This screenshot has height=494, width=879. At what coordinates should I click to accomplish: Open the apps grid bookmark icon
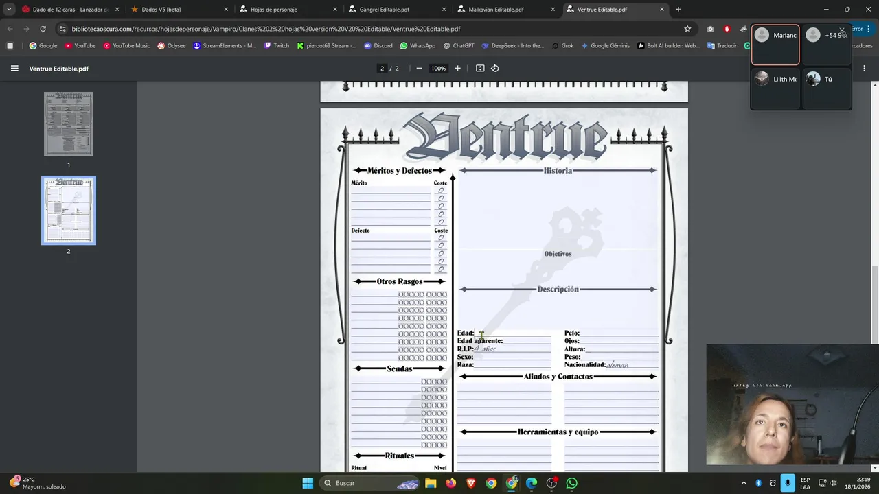point(10,46)
